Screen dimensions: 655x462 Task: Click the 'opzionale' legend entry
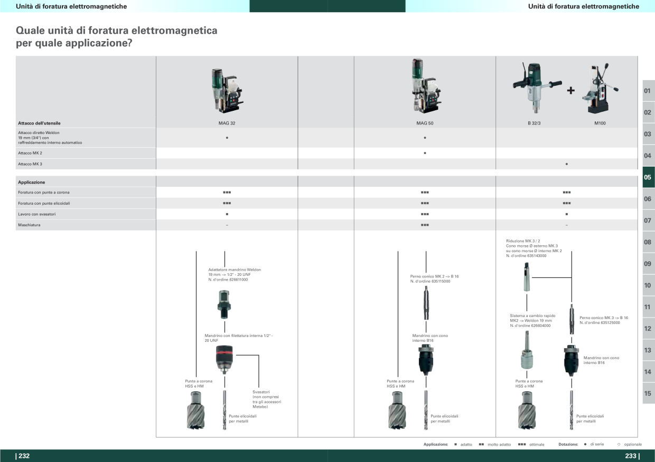click(x=629, y=445)
